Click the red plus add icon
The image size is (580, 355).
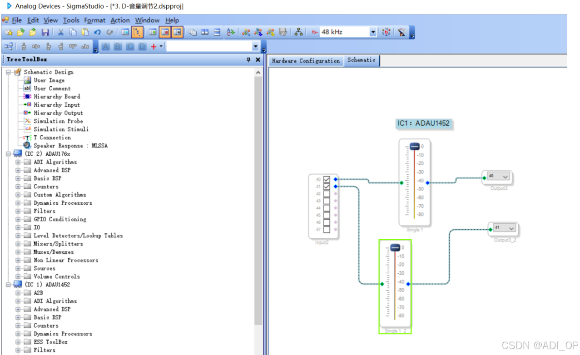(154, 46)
